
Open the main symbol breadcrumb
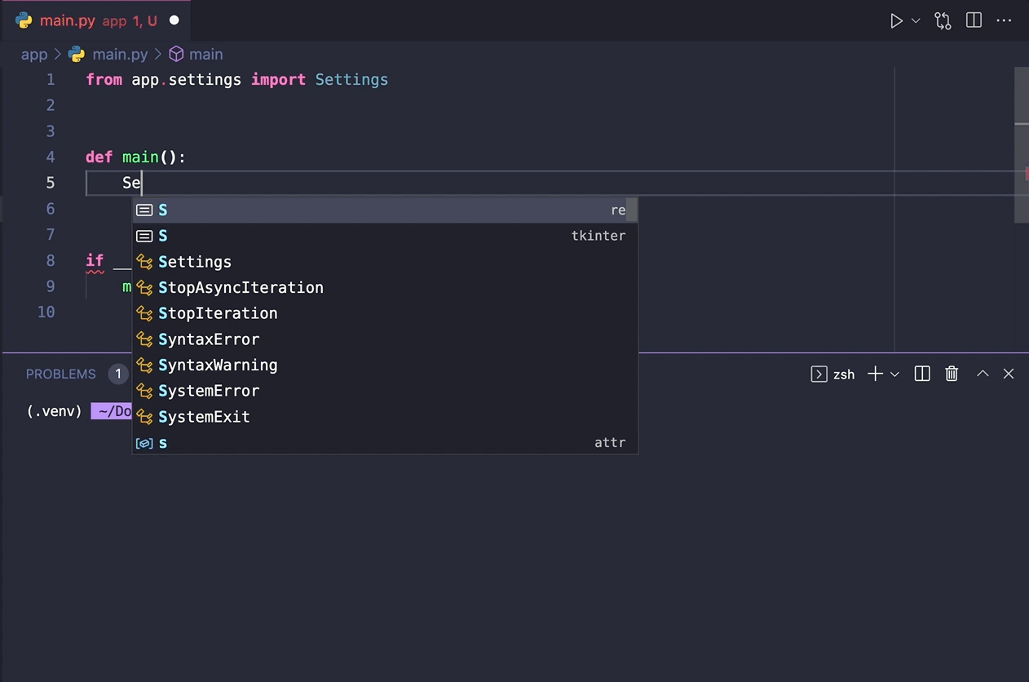(x=206, y=54)
